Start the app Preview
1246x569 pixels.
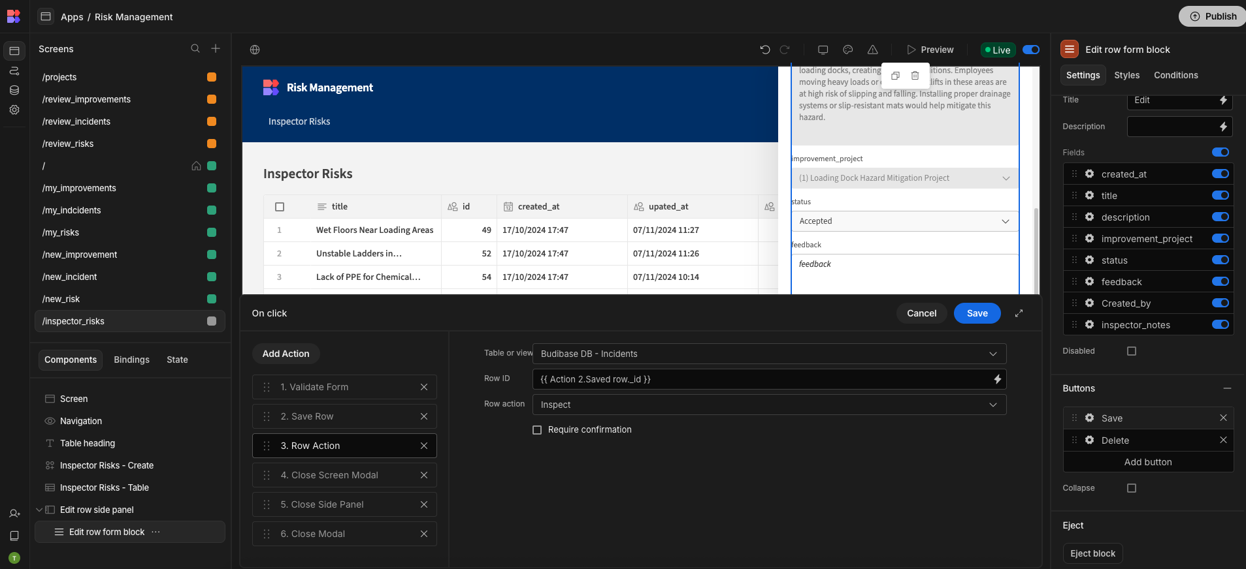pyautogui.click(x=930, y=50)
